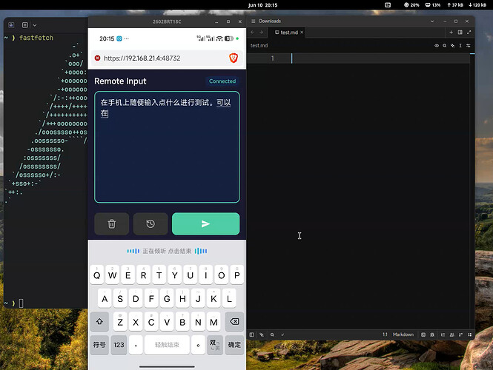Click the top bar calendar-like tray icon
The height and width of the screenshot is (370, 493).
point(388,4)
